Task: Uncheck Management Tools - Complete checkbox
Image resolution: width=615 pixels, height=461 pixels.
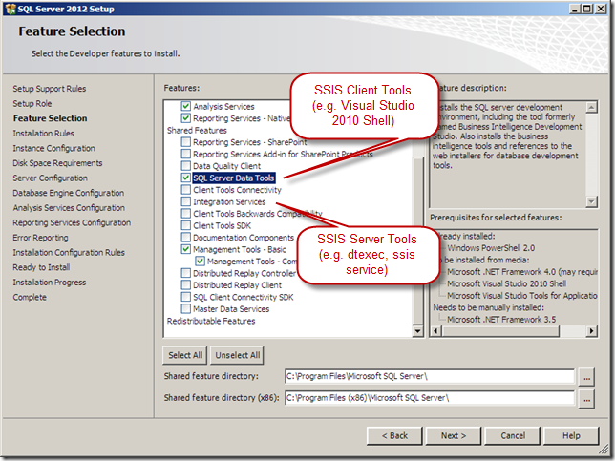Action: coord(200,262)
